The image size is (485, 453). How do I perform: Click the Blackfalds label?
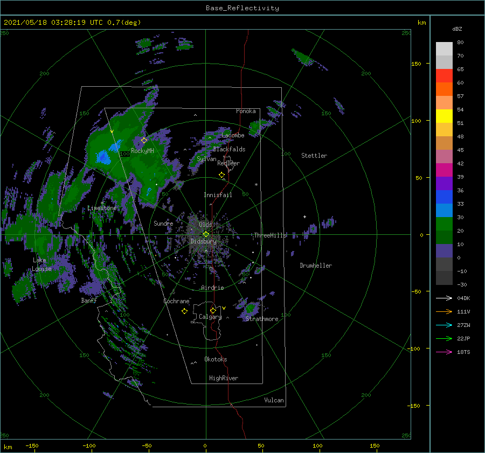(x=229, y=149)
